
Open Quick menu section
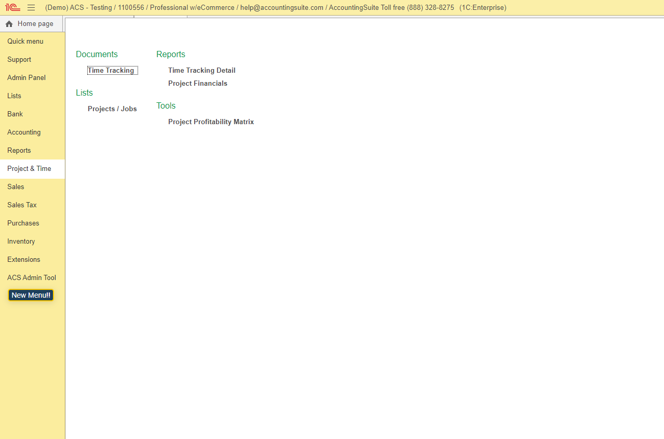click(32, 42)
